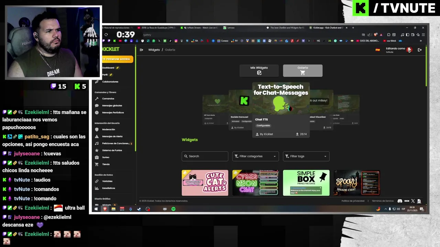440x247 pixels.
Task: Open Simple Box Pinned Message thumbnail
Action: 306,183
